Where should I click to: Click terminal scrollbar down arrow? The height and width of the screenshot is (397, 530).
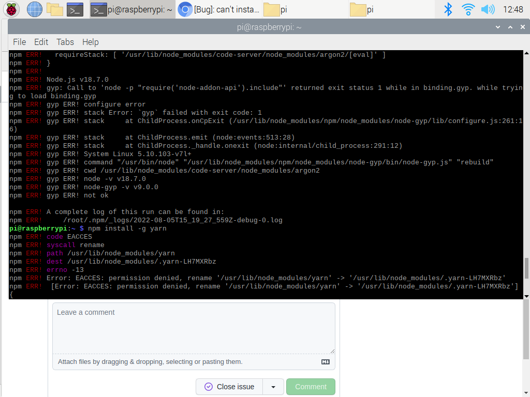(x=526, y=296)
